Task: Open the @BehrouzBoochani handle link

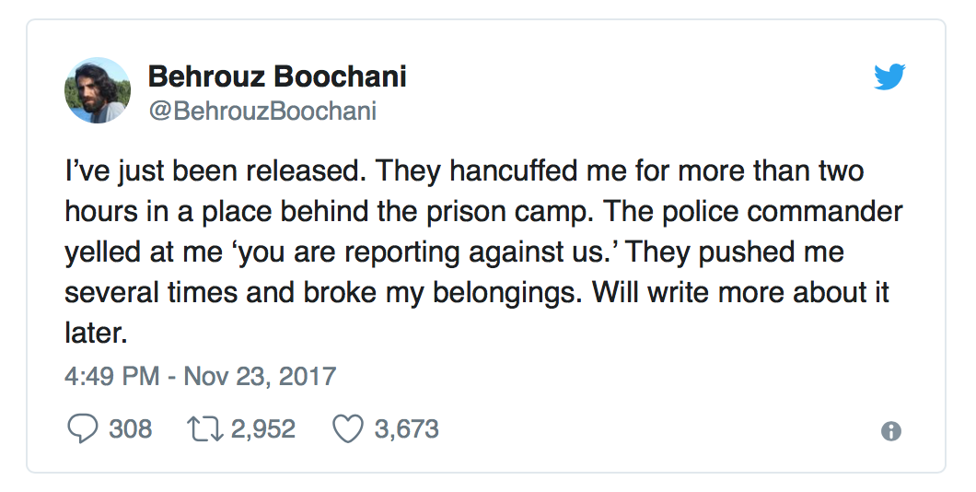Action: [x=262, y=111]
